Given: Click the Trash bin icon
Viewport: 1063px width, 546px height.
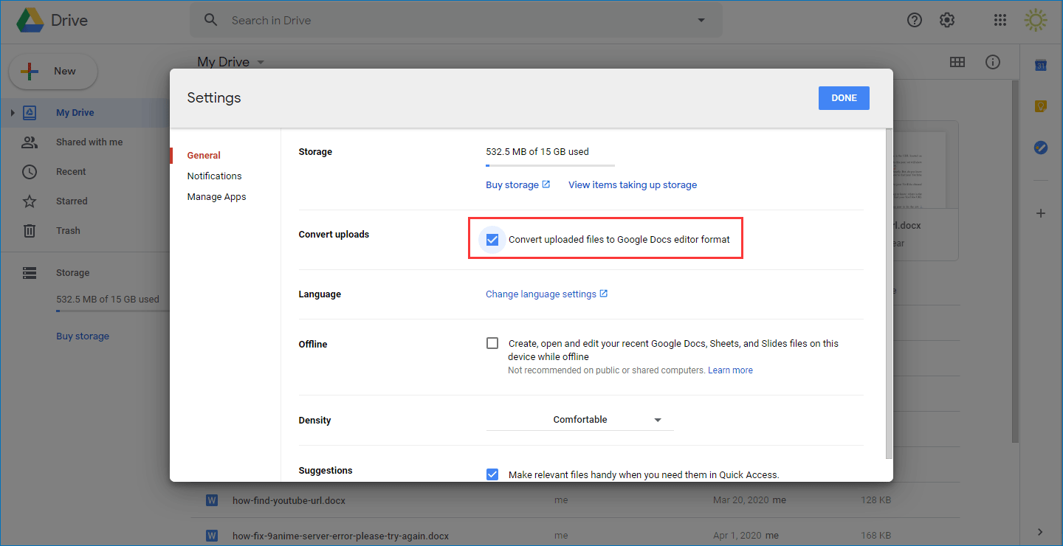Looking at the screenshot, I should pyautogui.click(x=30, y=231).
